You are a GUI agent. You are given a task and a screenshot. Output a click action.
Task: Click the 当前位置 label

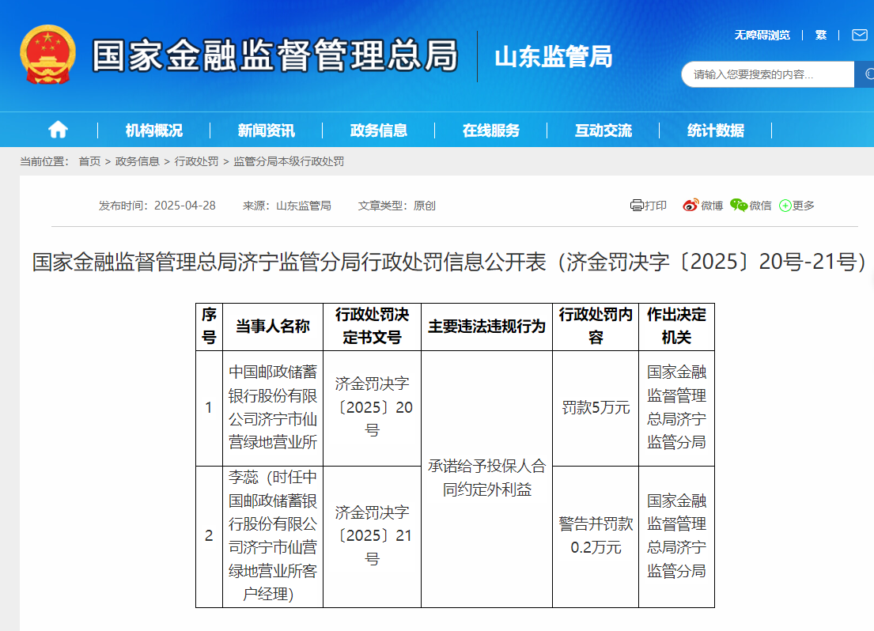[x=44, y=161]
